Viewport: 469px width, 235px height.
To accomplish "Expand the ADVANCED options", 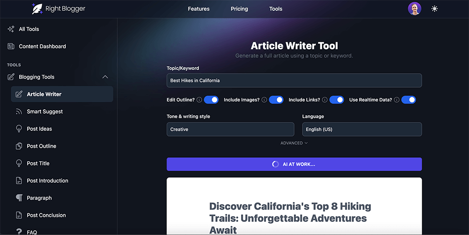I will 294,143.
